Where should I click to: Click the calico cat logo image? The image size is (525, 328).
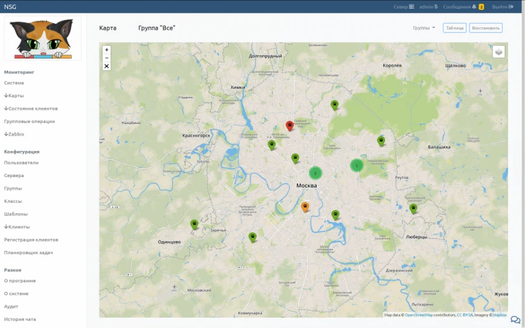click(43, 38)
